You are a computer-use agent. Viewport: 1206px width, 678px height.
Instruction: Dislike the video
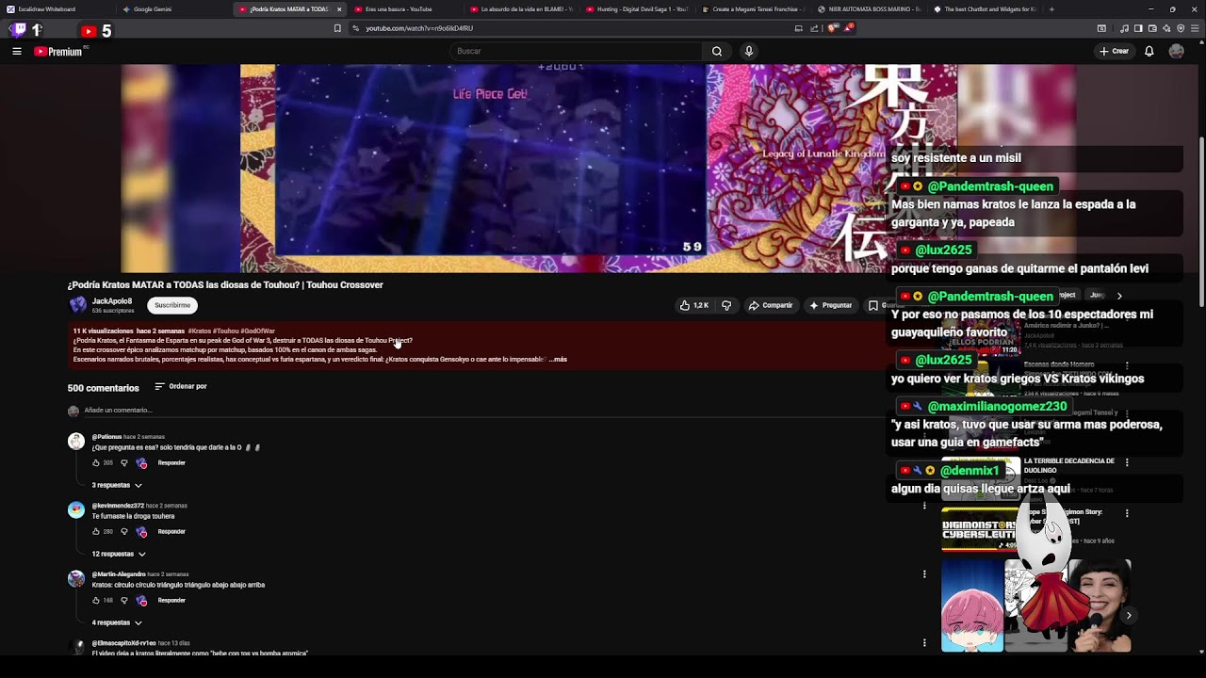pos(726,305)
